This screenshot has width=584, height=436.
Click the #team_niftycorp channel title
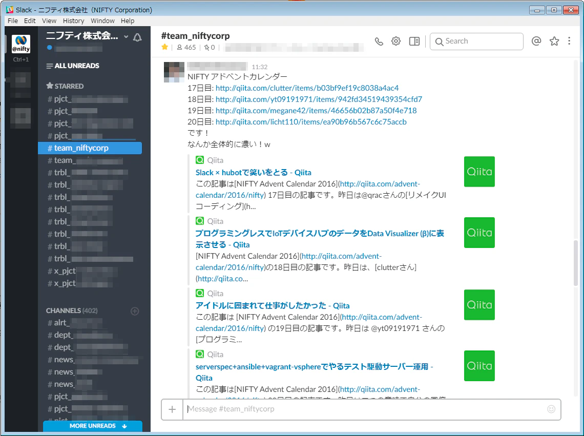[196, 36]
